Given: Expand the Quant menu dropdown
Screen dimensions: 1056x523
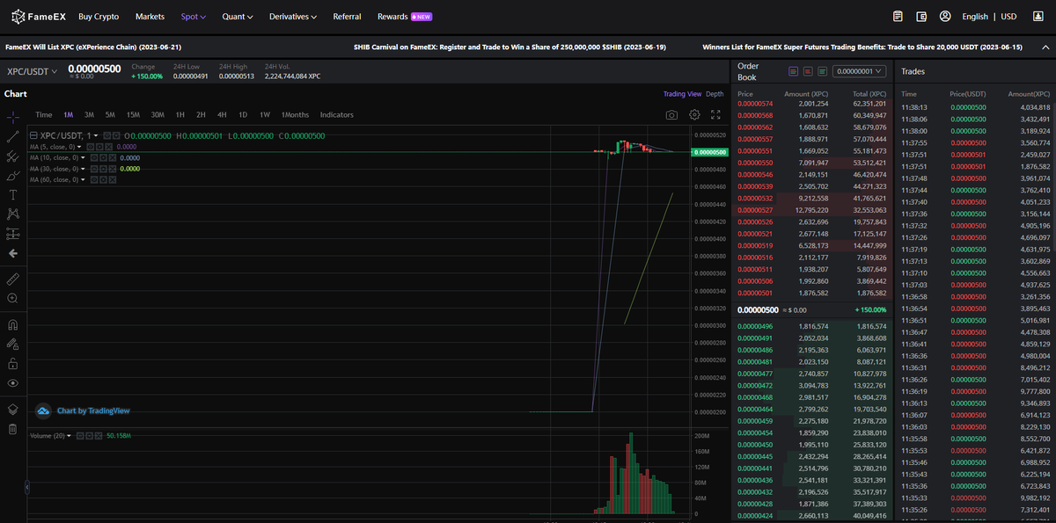Looking at the screenshot, I should [x=238, y=17].
